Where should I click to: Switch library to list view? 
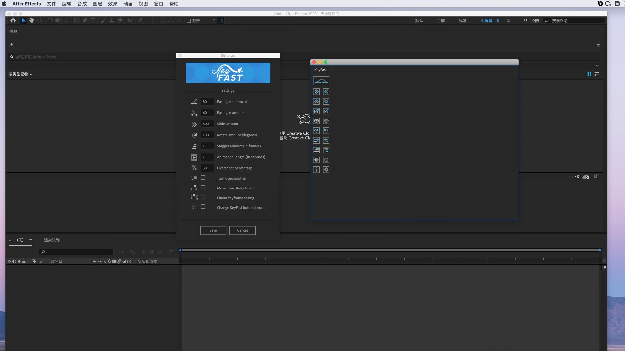click(597, 74)
